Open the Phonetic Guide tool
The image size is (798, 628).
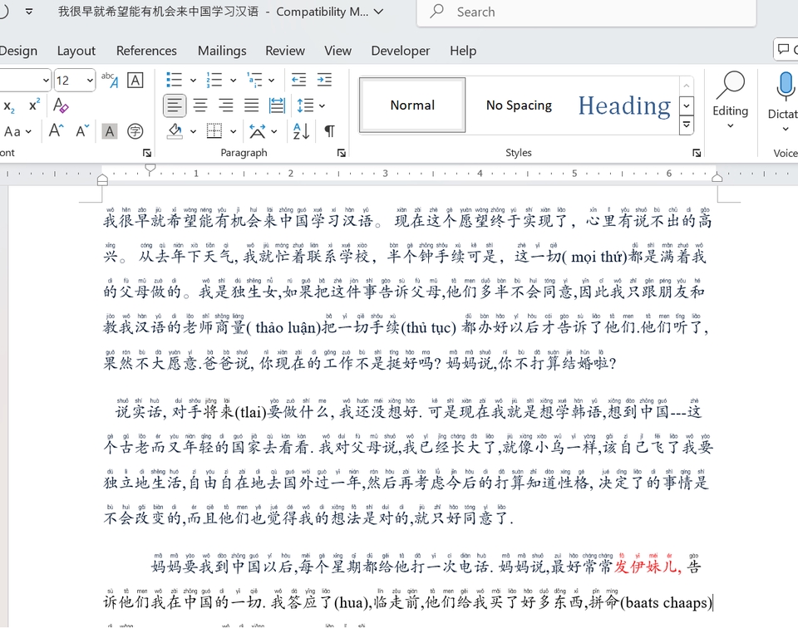point(110,80)
